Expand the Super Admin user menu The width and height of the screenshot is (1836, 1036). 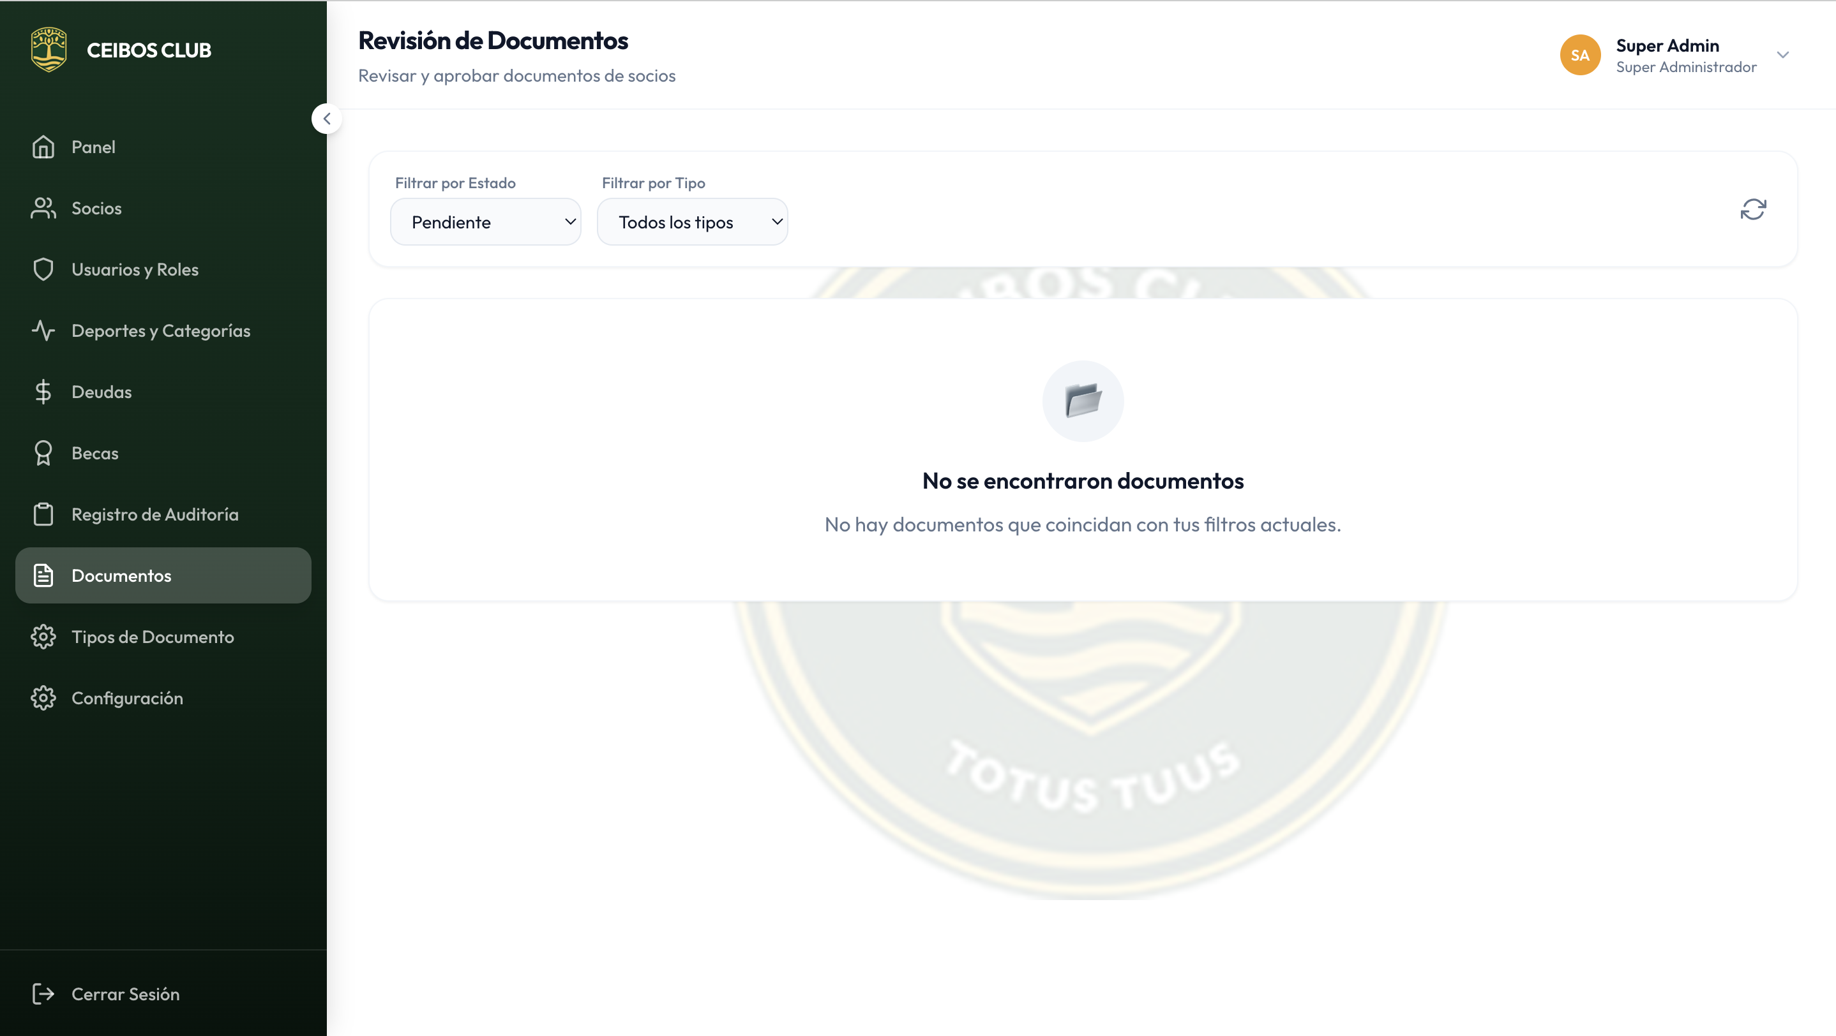point(1782,55)
